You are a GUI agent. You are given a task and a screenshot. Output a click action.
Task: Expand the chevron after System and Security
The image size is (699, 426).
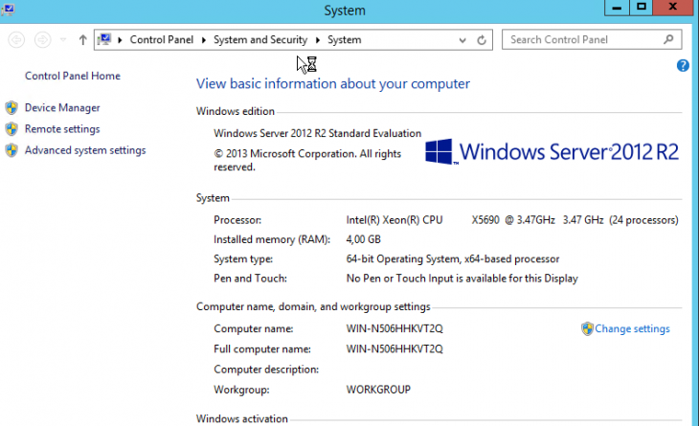point(317,40)
